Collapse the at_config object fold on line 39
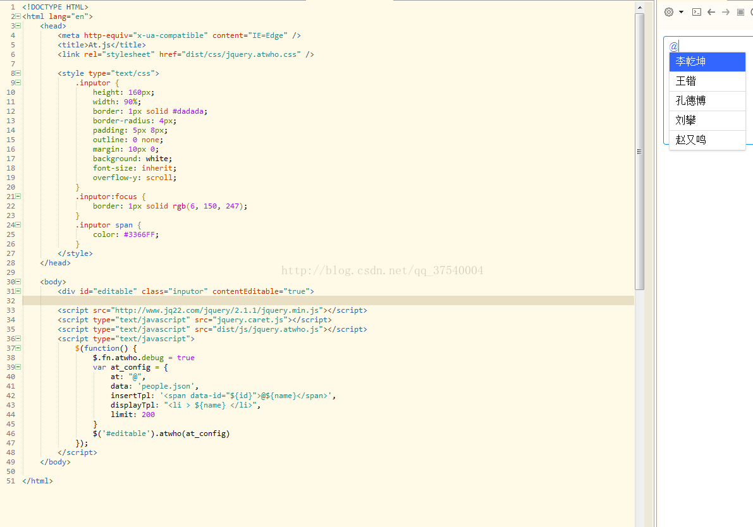 point(18,367)
